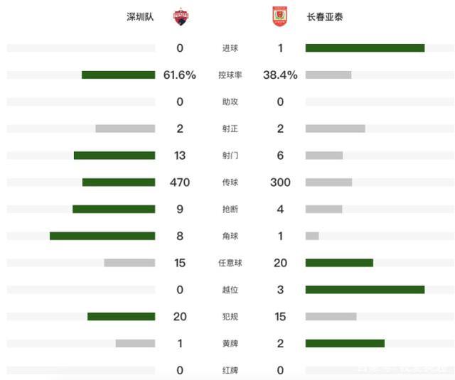Click Changchun's green goals bar
This screenshot has width=455, height=380.
[365, 48]
